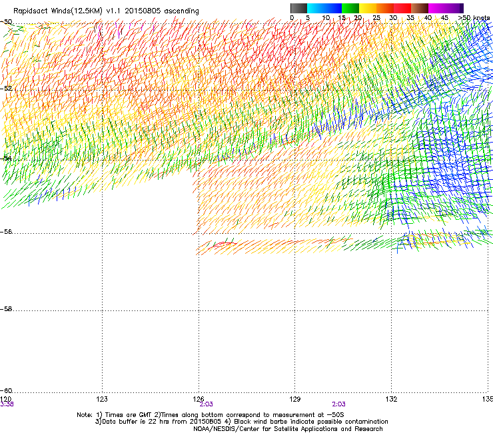Choose the red 30-35 knots legend segment
493x433 pixels.
pyautogui.click(x=402, y=8)
